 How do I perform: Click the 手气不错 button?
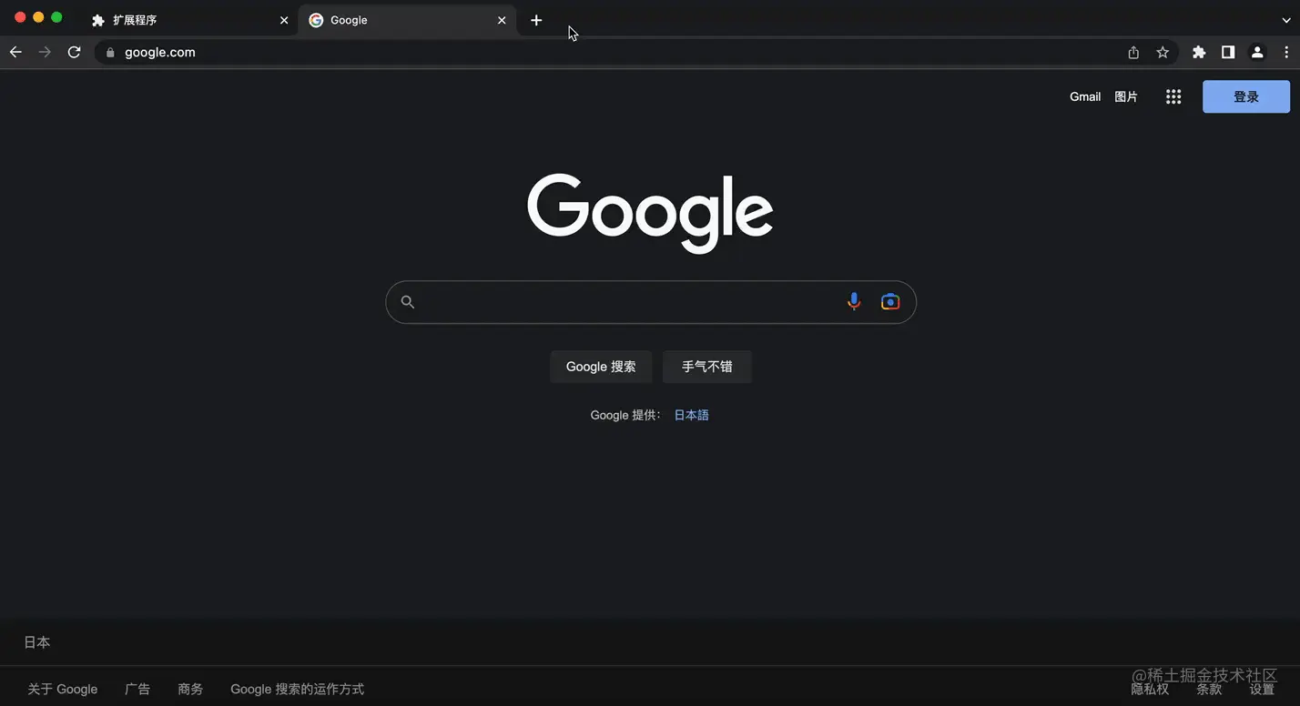707,367
